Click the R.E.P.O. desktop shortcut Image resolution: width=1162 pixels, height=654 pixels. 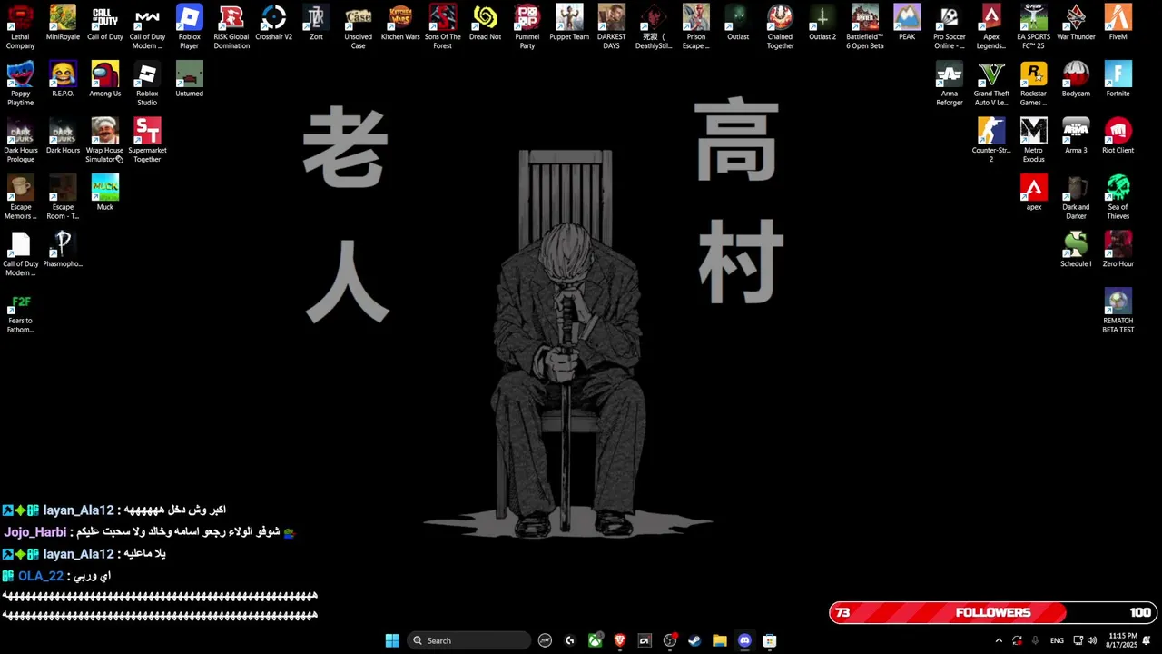tap(63, 80)
